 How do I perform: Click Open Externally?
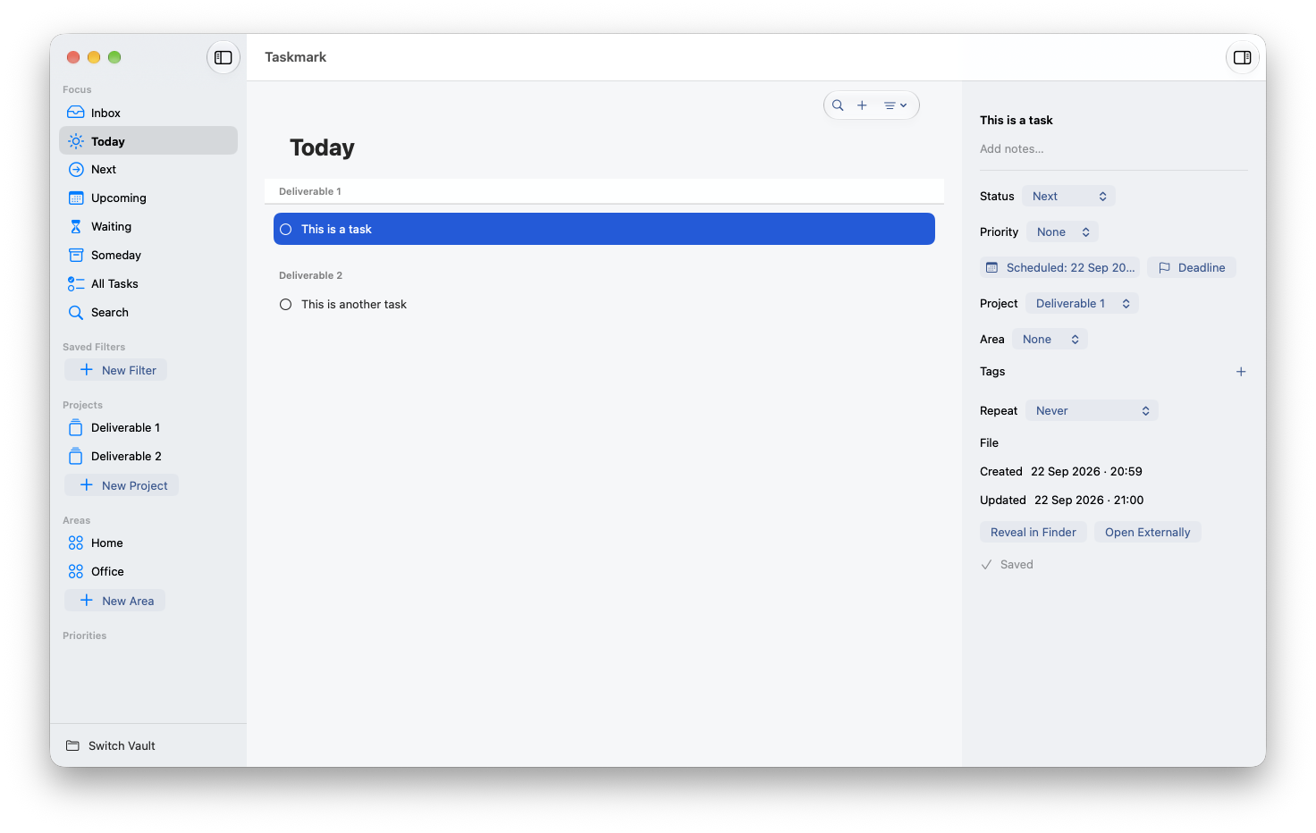click(1148, 533)
